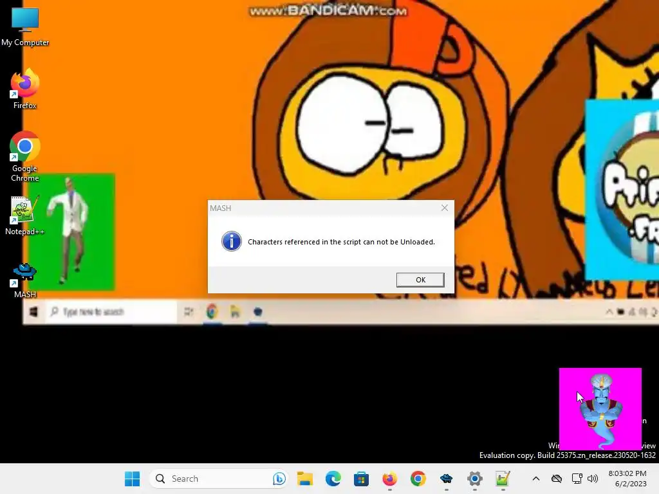This screenshot has width=659, height=494.
Task: Click Start button in the blurry wallpaper taskbar
Action: [33, 312]
